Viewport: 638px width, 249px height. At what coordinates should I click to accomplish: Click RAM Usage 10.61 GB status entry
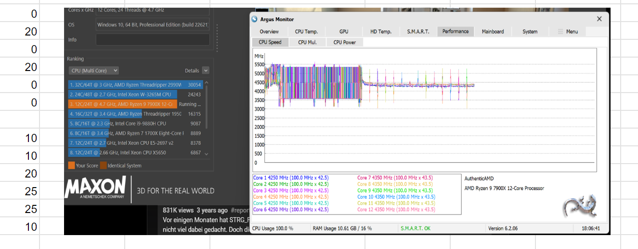point(342,228)
